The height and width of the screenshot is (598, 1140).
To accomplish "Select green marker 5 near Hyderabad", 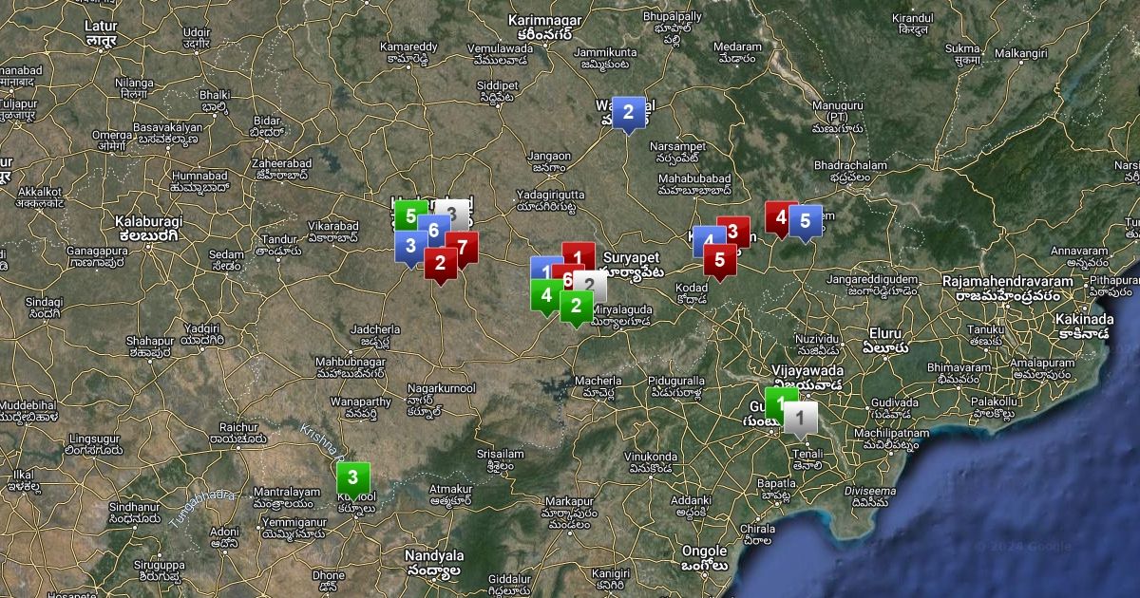I will click(x=408, y=215).
